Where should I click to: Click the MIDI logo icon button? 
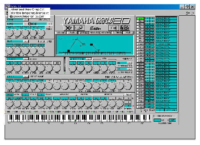tap(125, 28)
